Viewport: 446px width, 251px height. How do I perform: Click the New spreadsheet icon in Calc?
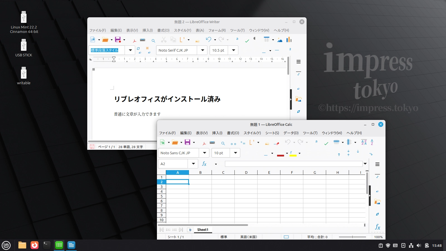162,142
